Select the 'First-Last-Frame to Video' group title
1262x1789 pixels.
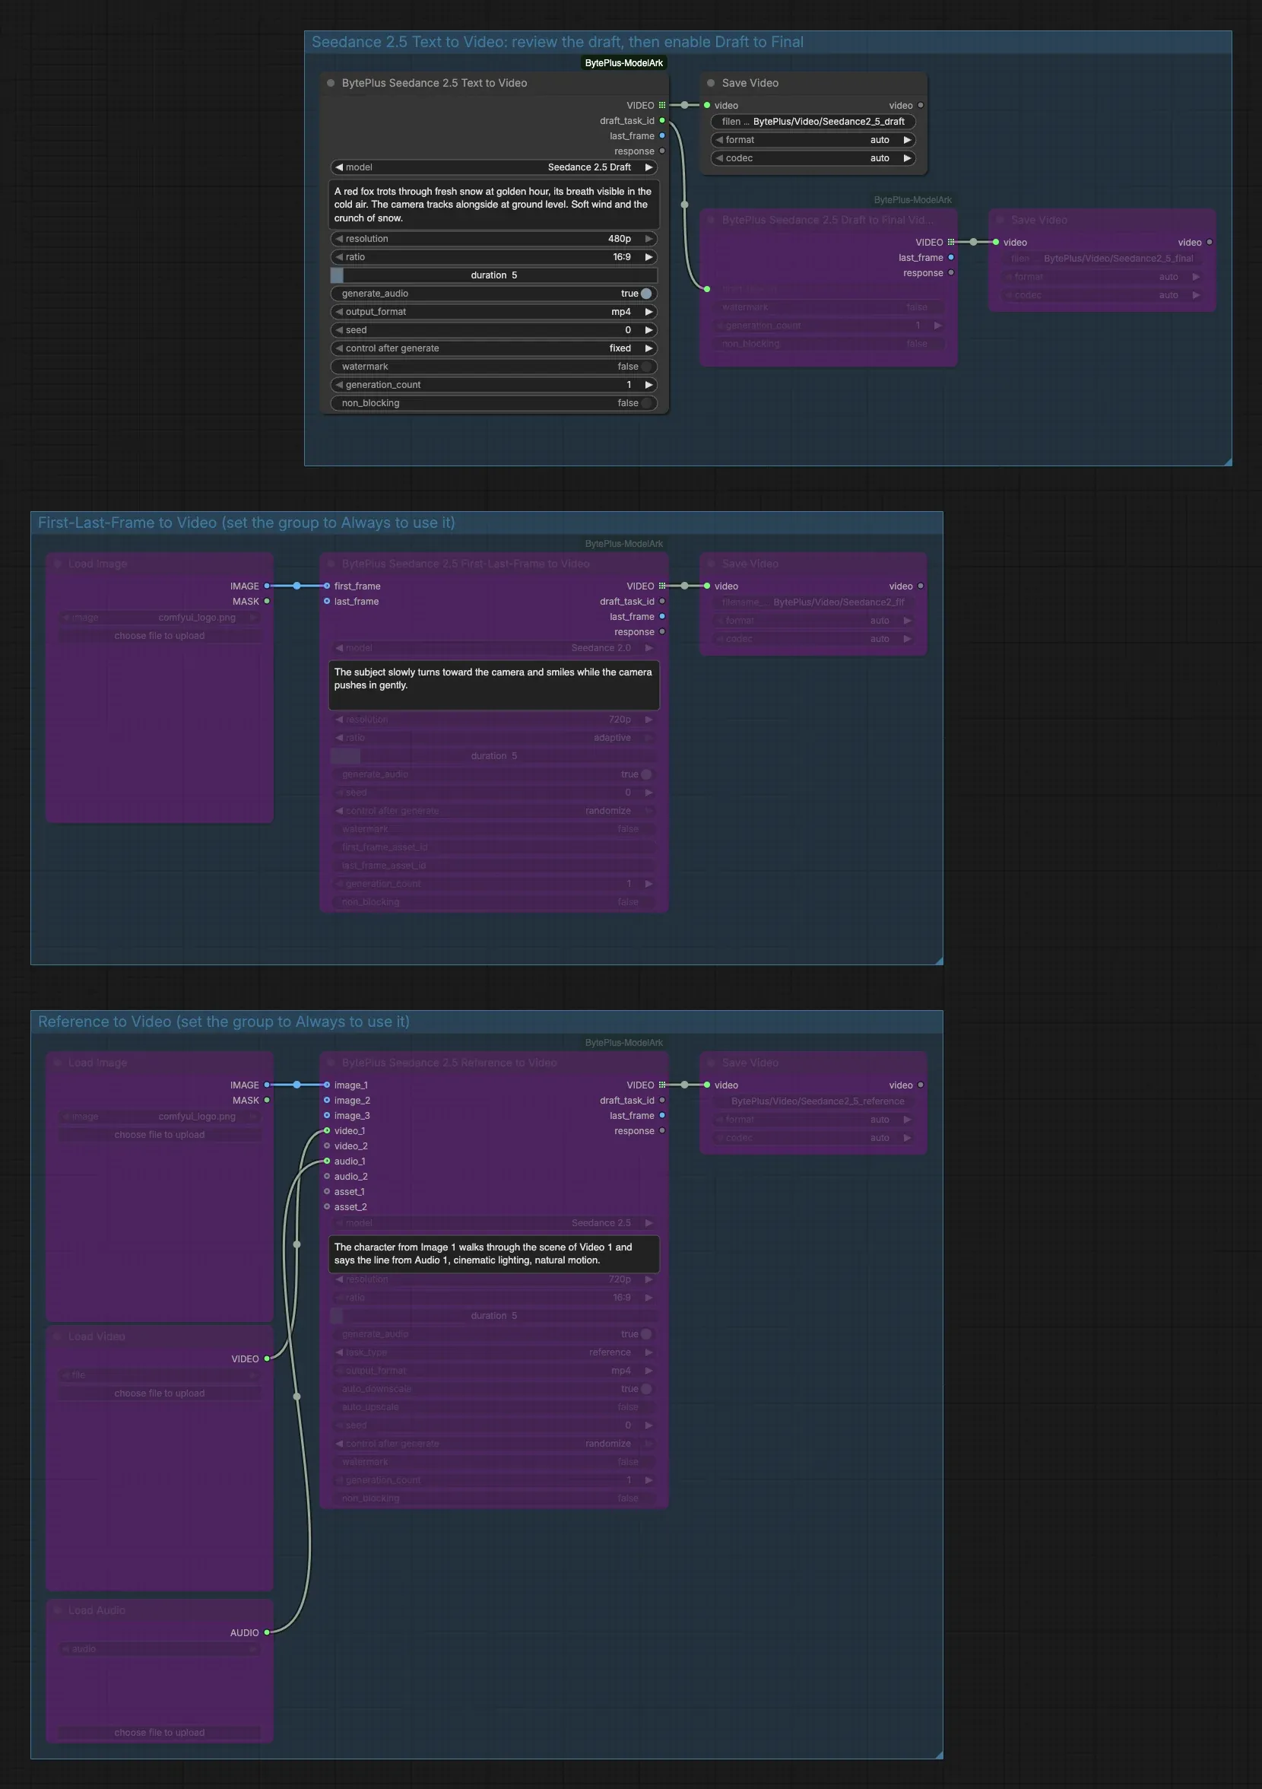click(246, 523)
